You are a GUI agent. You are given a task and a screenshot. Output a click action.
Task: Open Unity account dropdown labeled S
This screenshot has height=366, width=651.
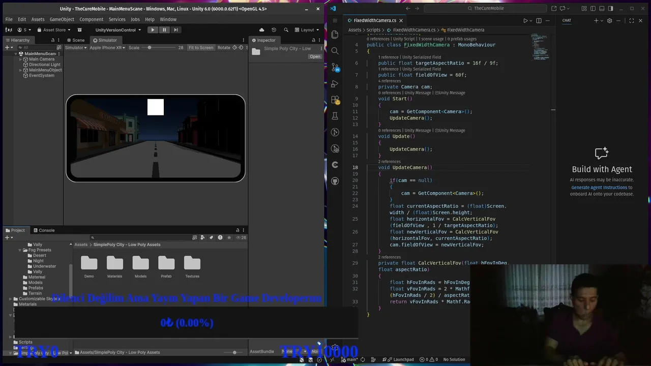point(25,30)
